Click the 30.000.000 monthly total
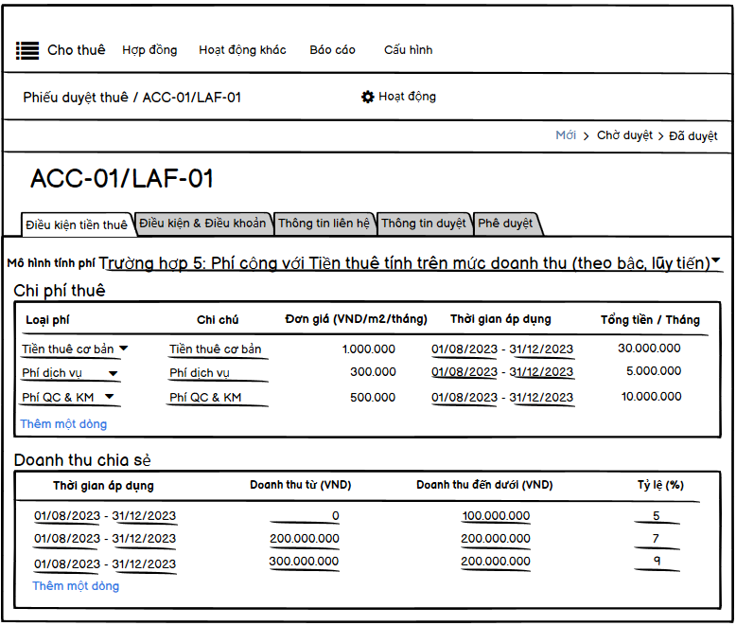 (649, 349)
